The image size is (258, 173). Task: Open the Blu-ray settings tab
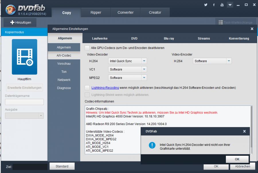click(169, 39)
